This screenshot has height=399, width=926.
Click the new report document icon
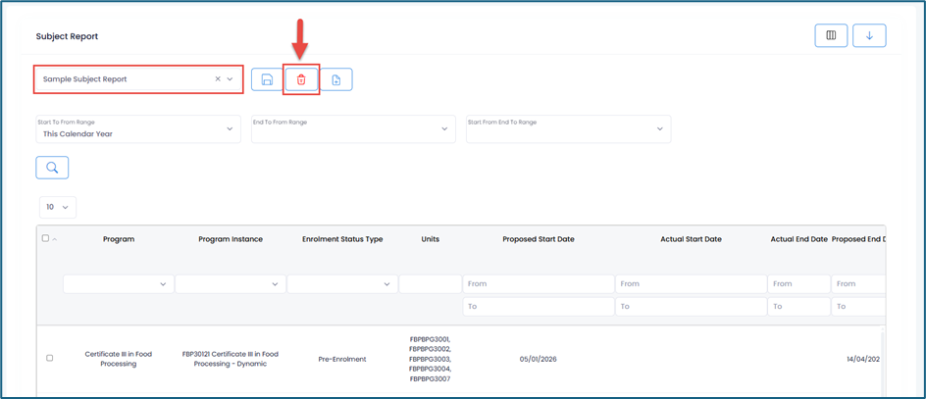pyautogui.click(x=335, y=79)
